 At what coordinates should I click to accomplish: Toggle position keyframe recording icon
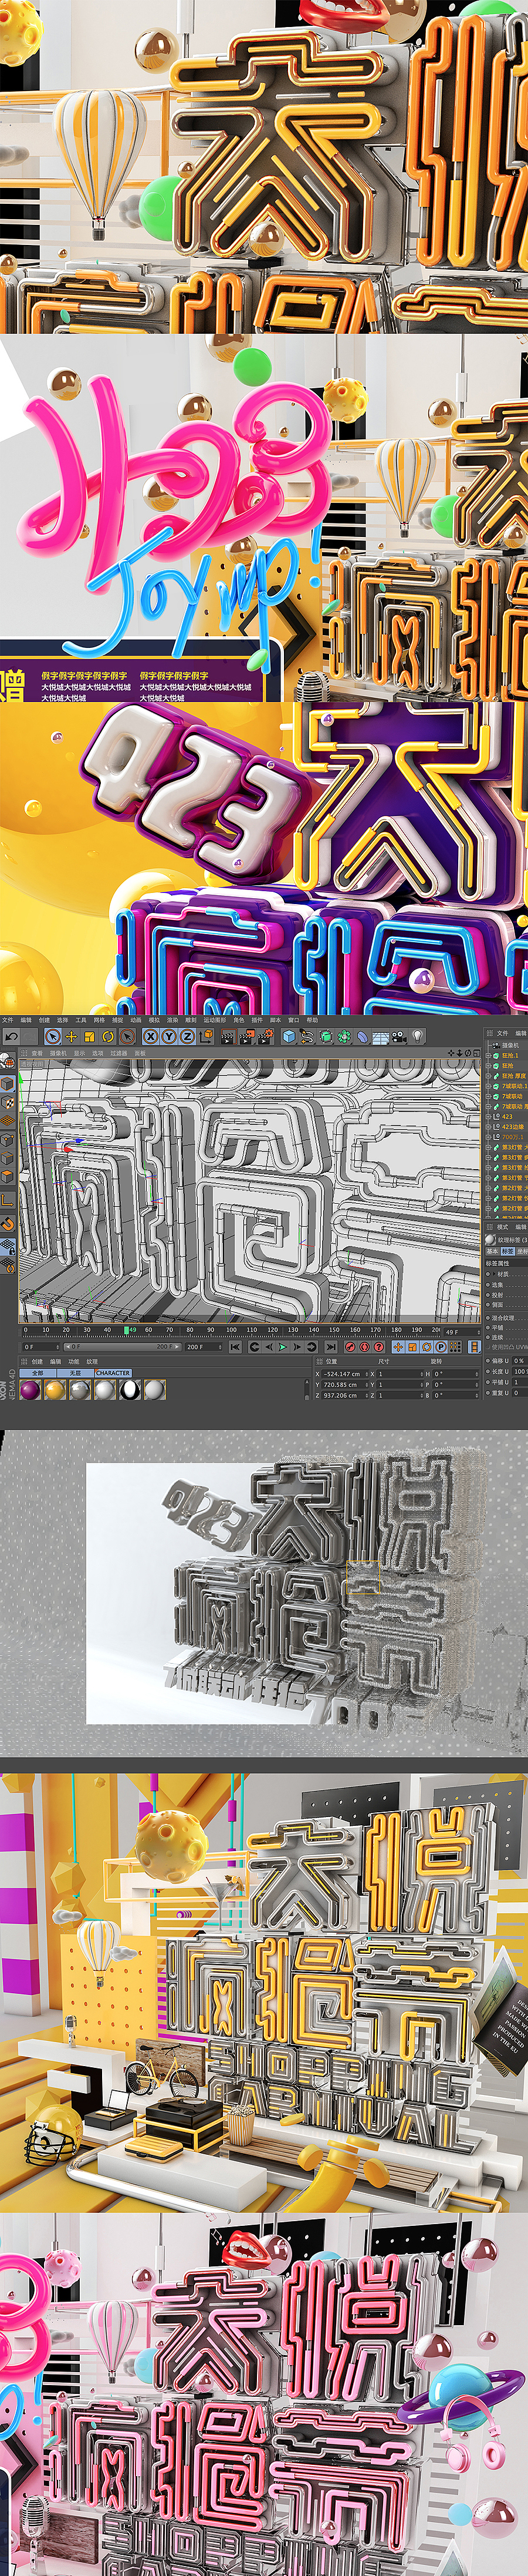pyautogui.click(x=398, y=1347)
